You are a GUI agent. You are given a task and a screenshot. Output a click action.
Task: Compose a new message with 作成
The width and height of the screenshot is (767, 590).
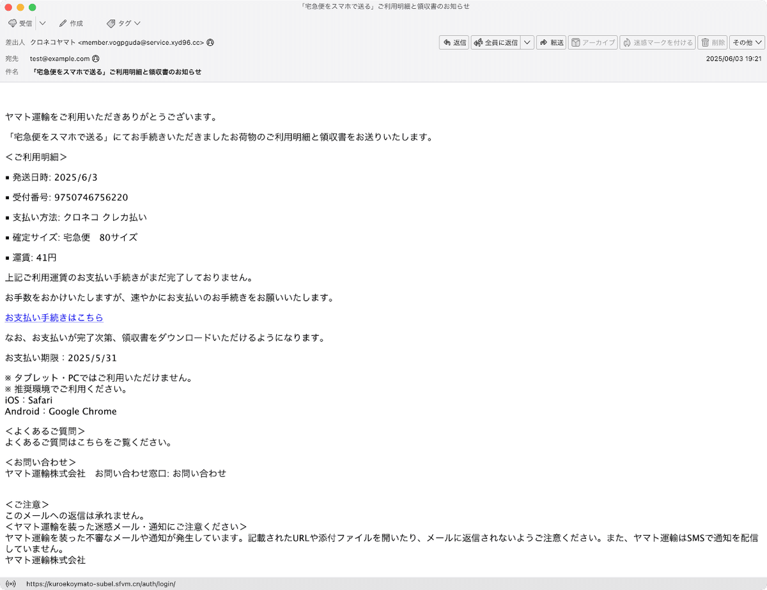pos(71,23)
